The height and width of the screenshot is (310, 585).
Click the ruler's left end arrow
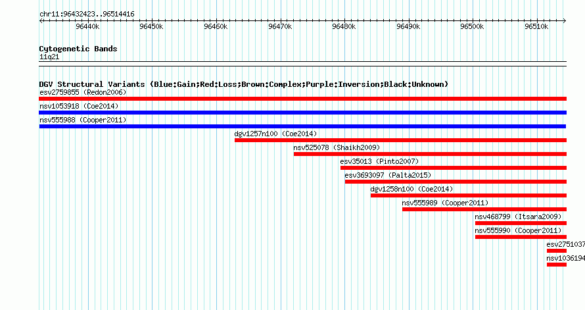pos(41,21)
